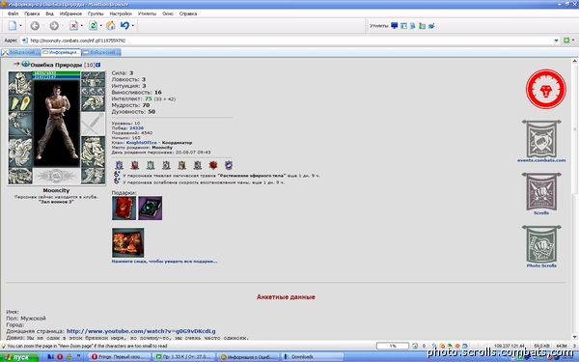Screen dimensions: 579x362
Task: Click the Windows пуск Start button
Action: point(19,357)
